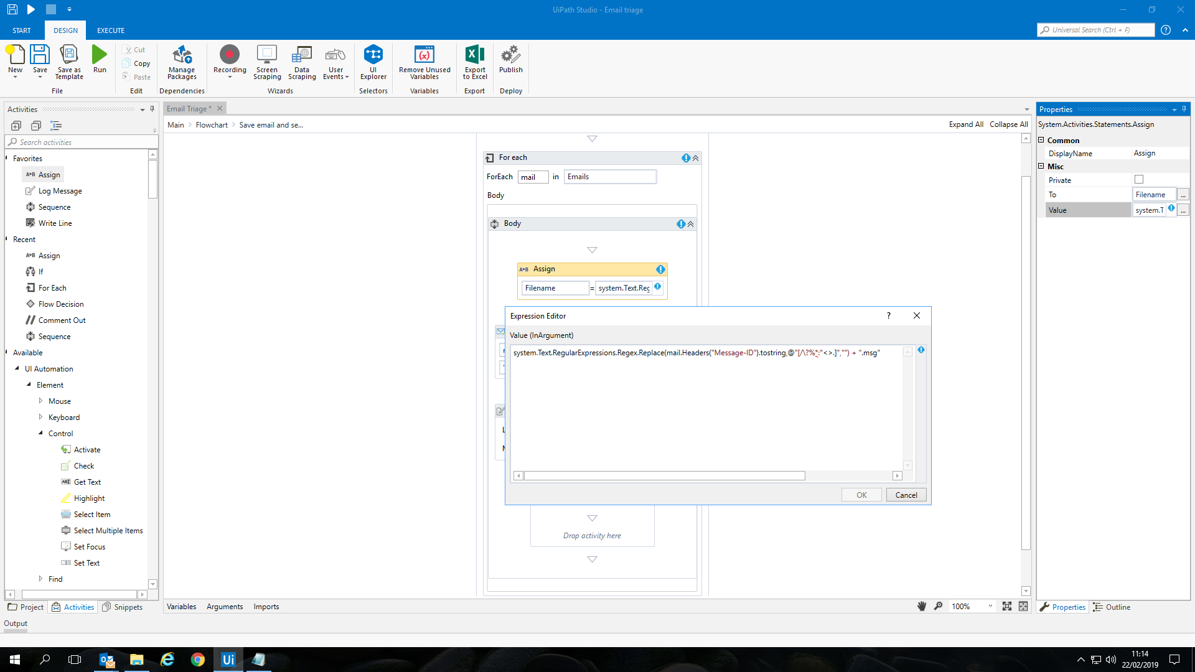
Task: Remove Unused Variables from workflow
Action: click(424, 62)
